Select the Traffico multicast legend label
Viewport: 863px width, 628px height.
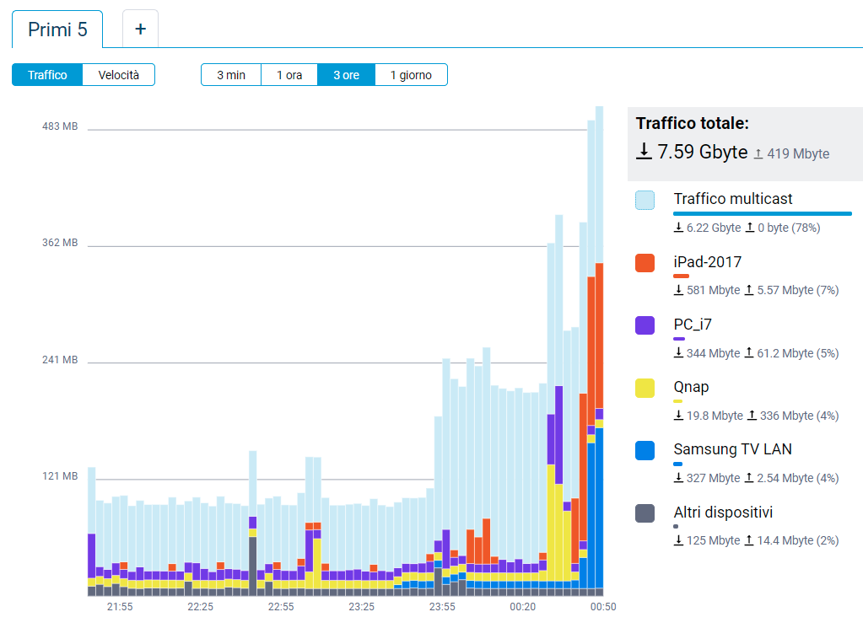point(732,200)
